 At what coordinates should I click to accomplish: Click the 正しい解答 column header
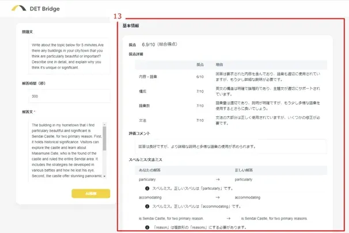(x=244, y=170)
